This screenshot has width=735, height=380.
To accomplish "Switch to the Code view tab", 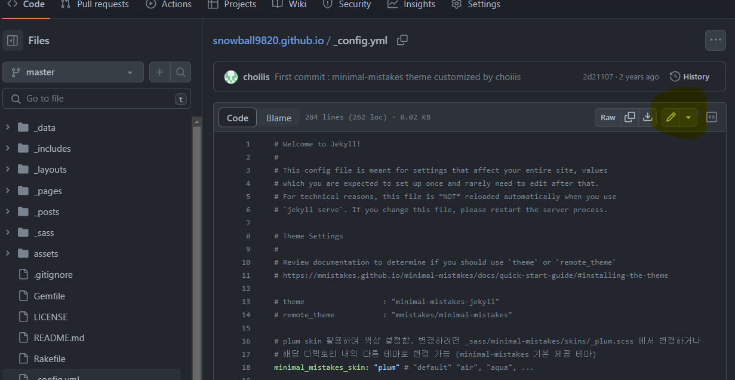I will tap(238, 118).
